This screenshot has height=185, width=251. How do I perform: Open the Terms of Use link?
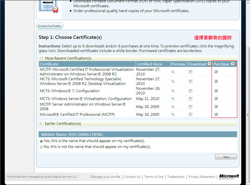(x=154, y=177)
